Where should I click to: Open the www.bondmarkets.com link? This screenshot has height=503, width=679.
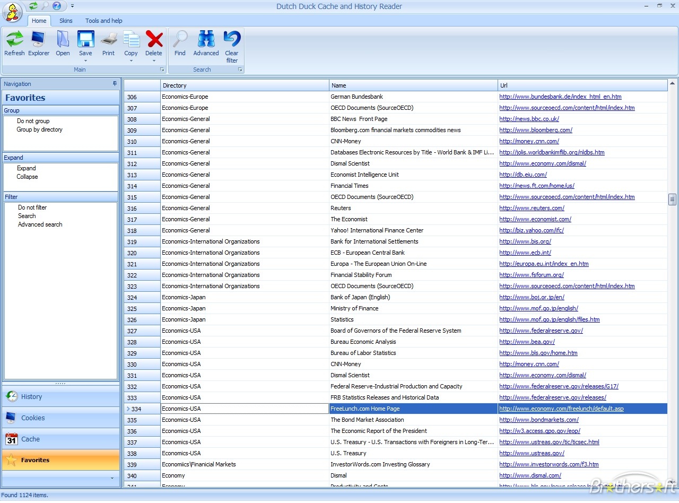click(x=539, y=420)
